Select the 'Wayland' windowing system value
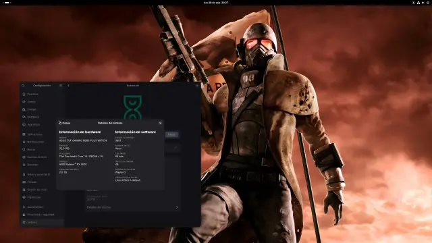Viewport: 432px width, 243px height. click(120, 172)
